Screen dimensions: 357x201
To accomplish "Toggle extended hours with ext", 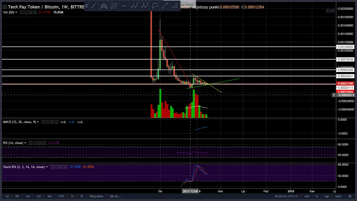I will pos(307,196).
